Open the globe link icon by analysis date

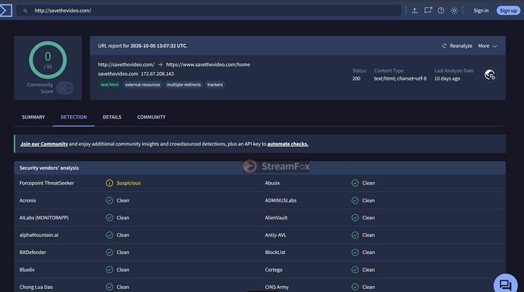(x=489, y=75)
